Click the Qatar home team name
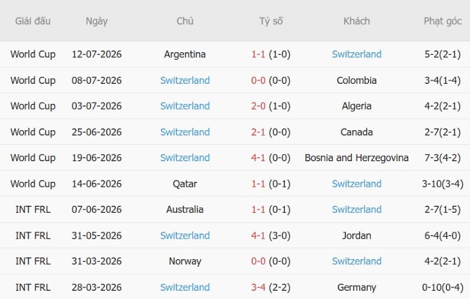Screen dimensions: 470x299 185,184
